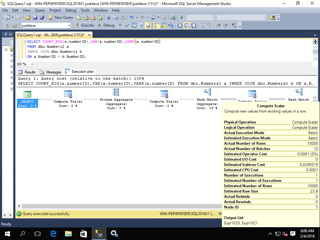Image resolution: width=320 pixels, height=240 pixels.
Task: Click the Parse query checkmark icon
Action: [127, 25]
